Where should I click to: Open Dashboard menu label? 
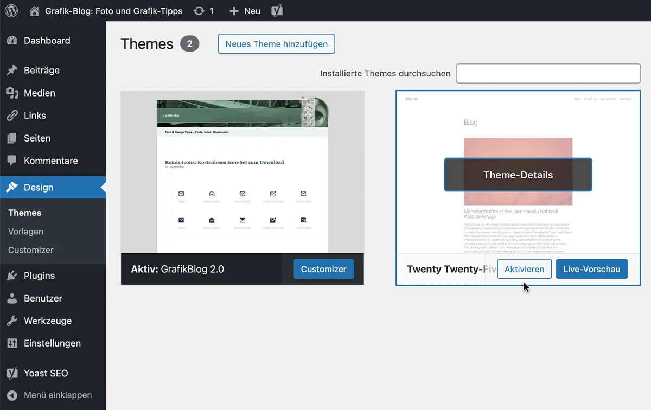(x=47, y=41)
